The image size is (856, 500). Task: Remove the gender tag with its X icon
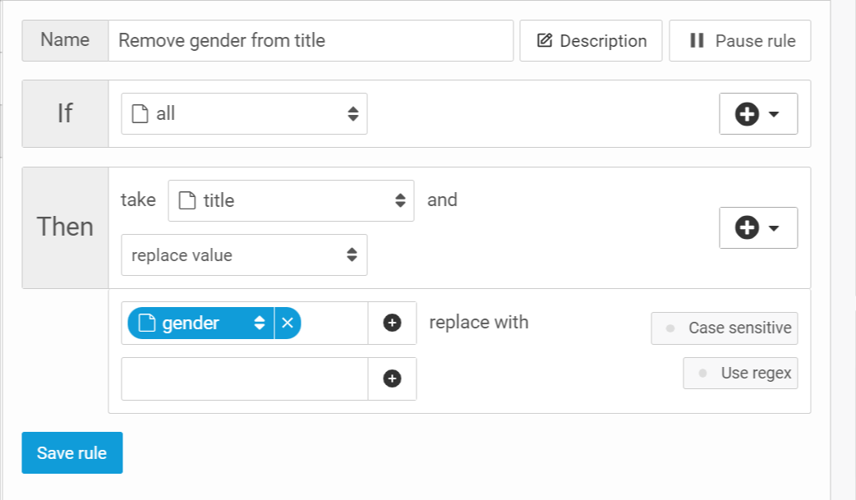(288, 323)
